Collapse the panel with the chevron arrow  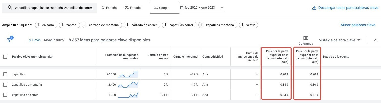[376, 40]
